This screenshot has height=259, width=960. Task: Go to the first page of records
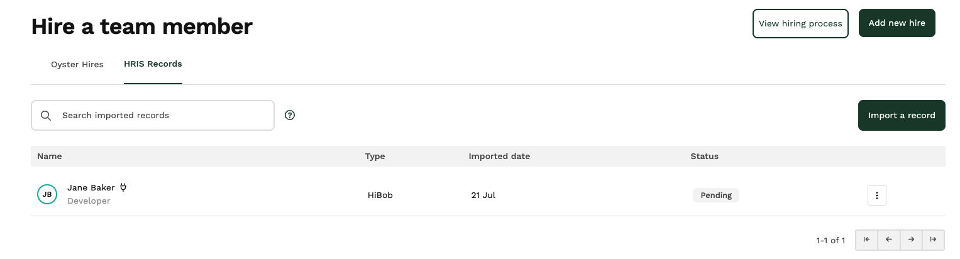pyautogui.click(x=867, y=240)
